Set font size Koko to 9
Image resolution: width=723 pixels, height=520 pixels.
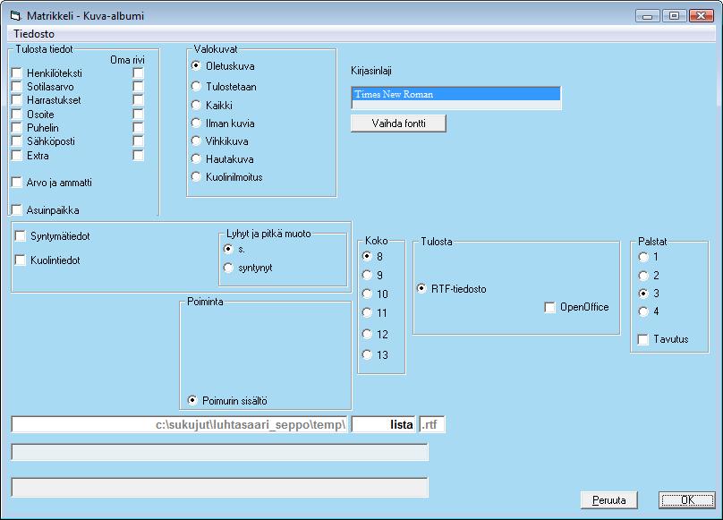point(367,275)
